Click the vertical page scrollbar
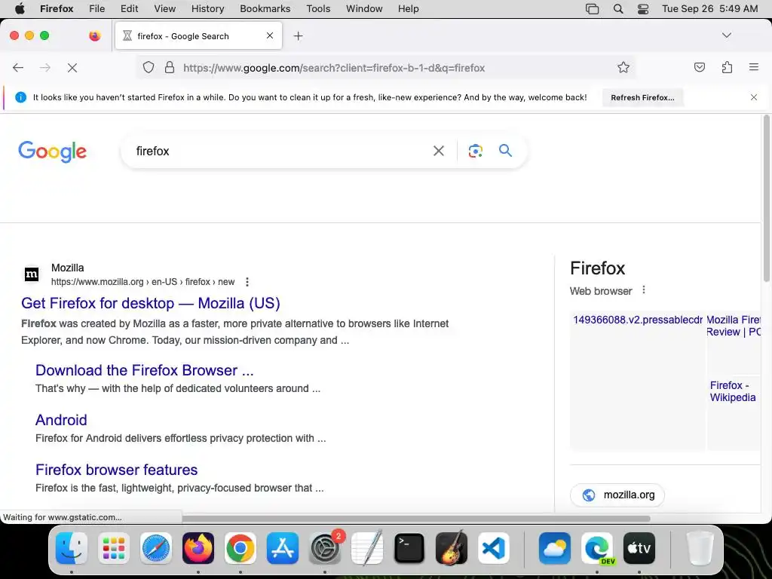The width and height of the screenshot is (772, 579). click(766, 198)
